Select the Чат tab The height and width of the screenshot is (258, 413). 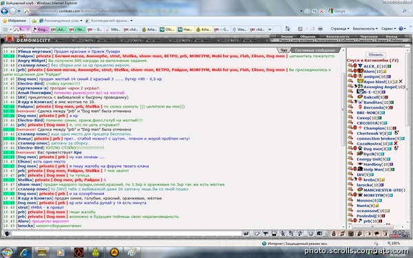pyautogui.click(x=284, y=50)
